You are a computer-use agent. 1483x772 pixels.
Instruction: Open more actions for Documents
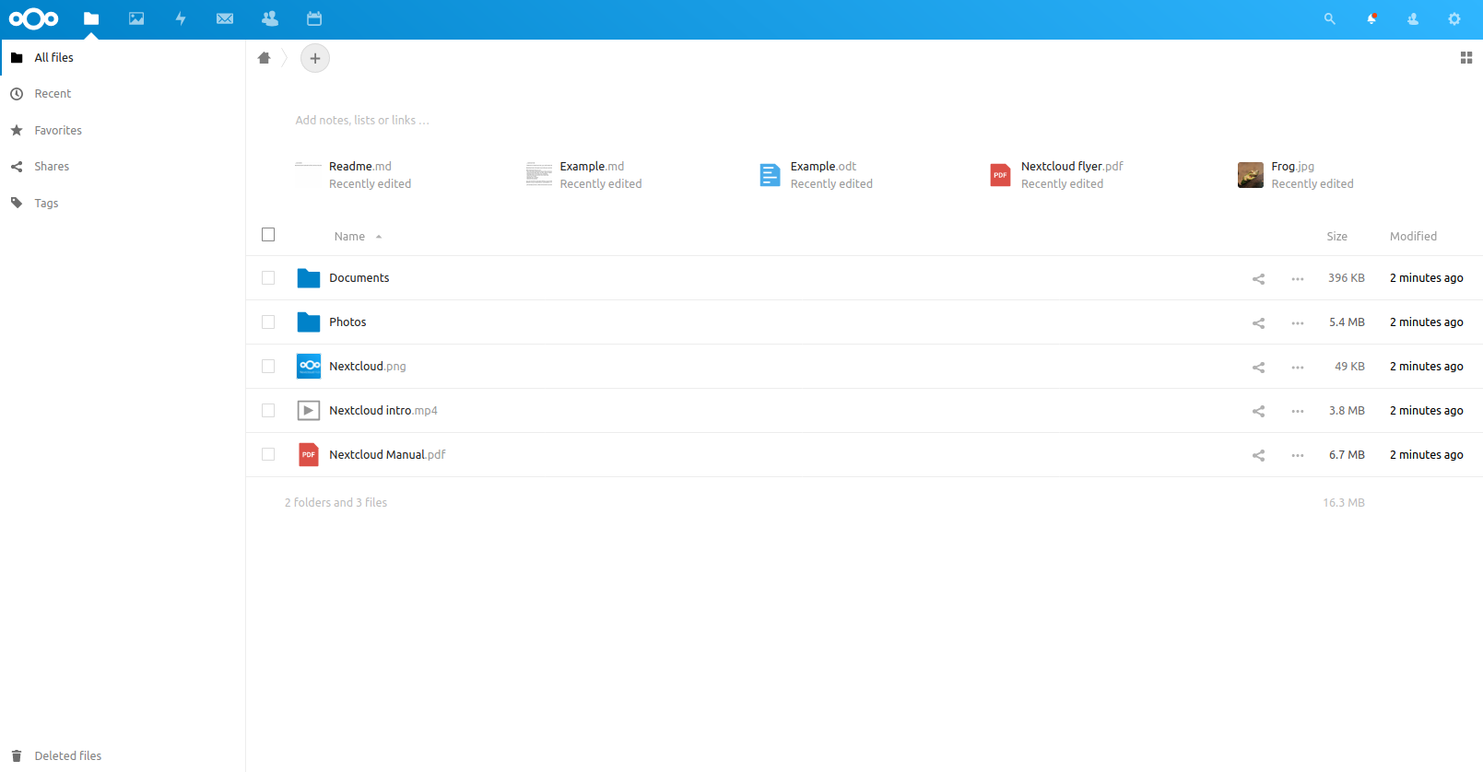pyautogui.click(x=1298, y=278)
